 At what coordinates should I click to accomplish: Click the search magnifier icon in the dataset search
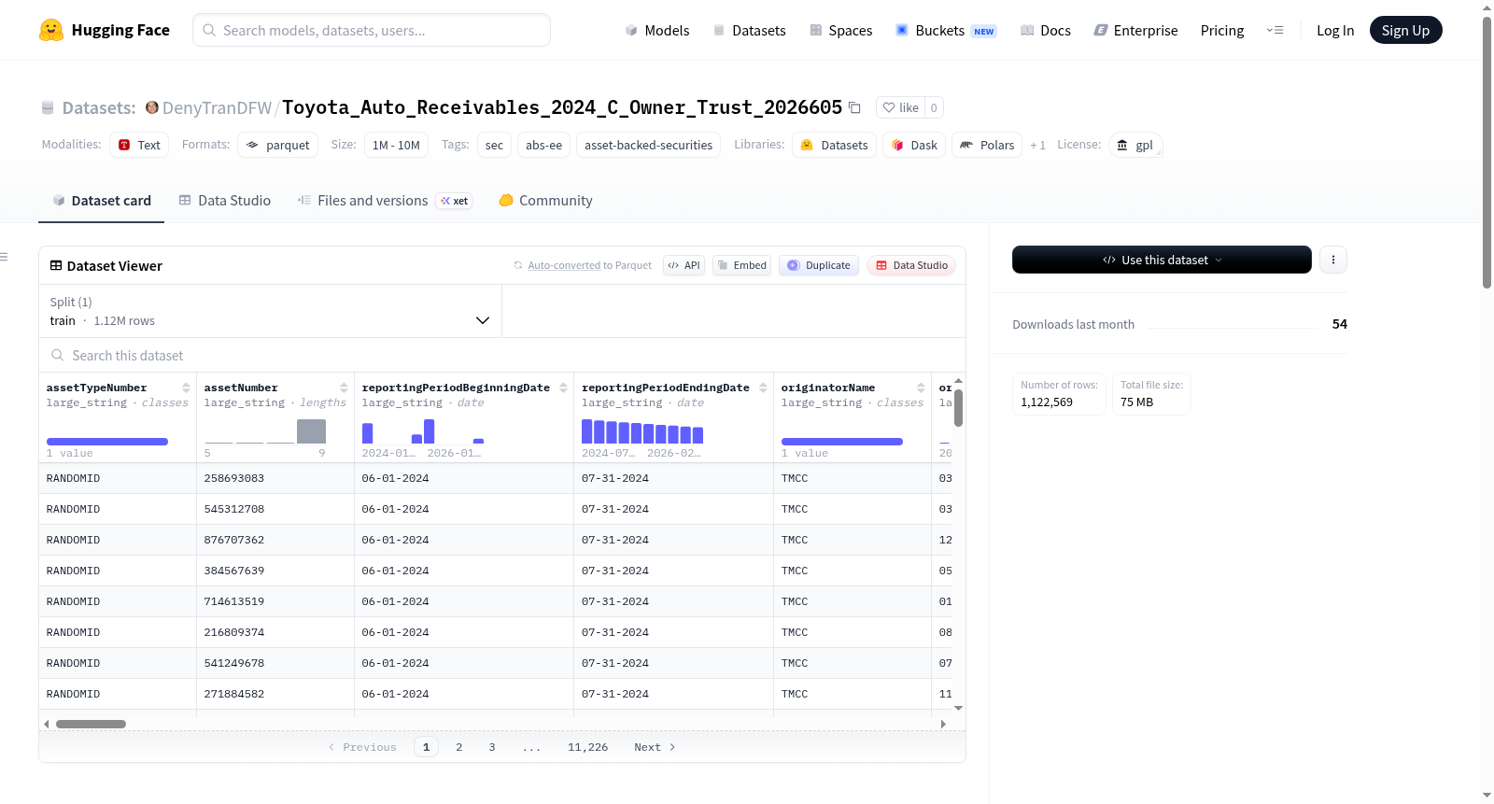click(58, 355)
